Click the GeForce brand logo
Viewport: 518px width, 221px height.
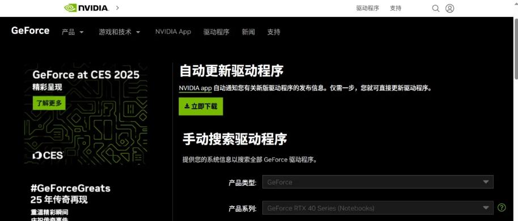(30, 31)
